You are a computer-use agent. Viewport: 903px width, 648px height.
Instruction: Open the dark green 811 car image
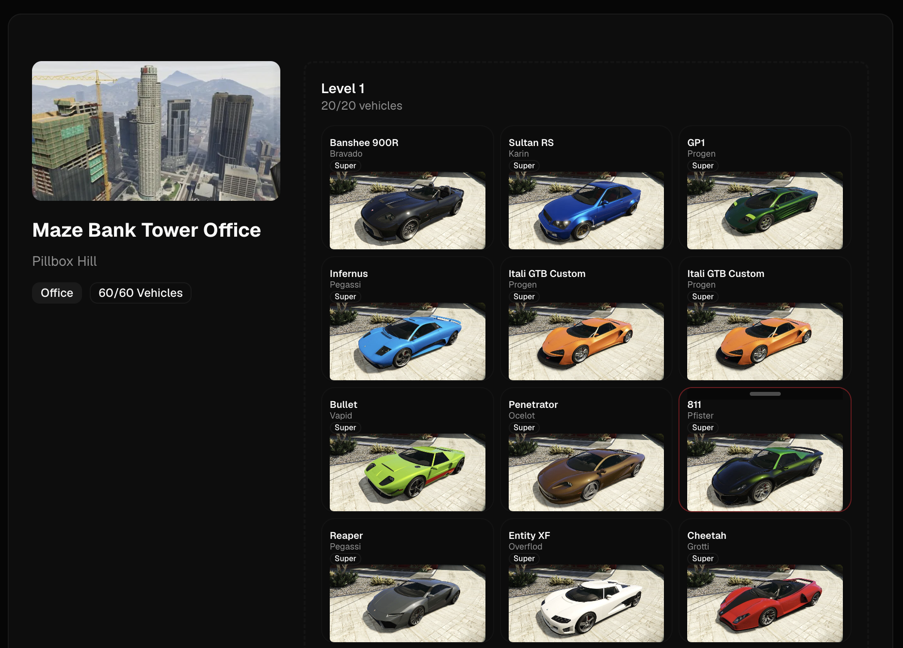765,472
